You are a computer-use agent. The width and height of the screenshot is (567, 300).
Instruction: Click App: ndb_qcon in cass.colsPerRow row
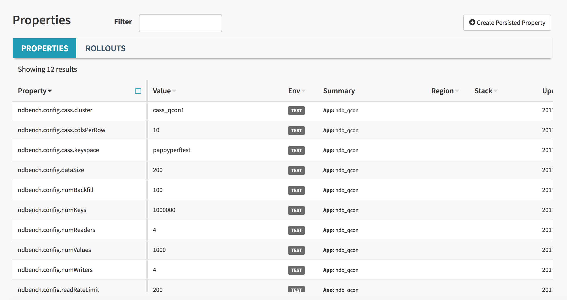click(x=341, y=130)
